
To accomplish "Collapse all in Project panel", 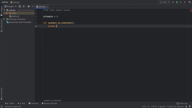I will [24, 7].
